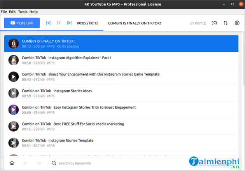Click '00:51 · 807 kB · MP3' details
The image size is (245, 171).
[38, 146]
